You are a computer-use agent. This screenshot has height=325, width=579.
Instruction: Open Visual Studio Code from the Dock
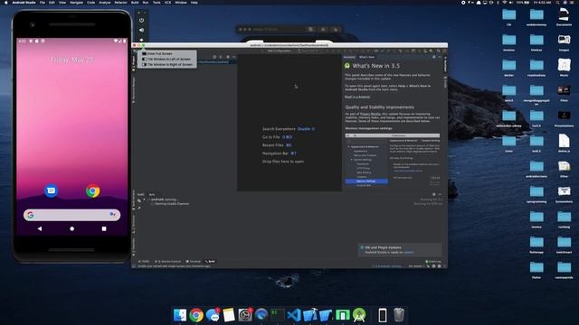point(294,315)
